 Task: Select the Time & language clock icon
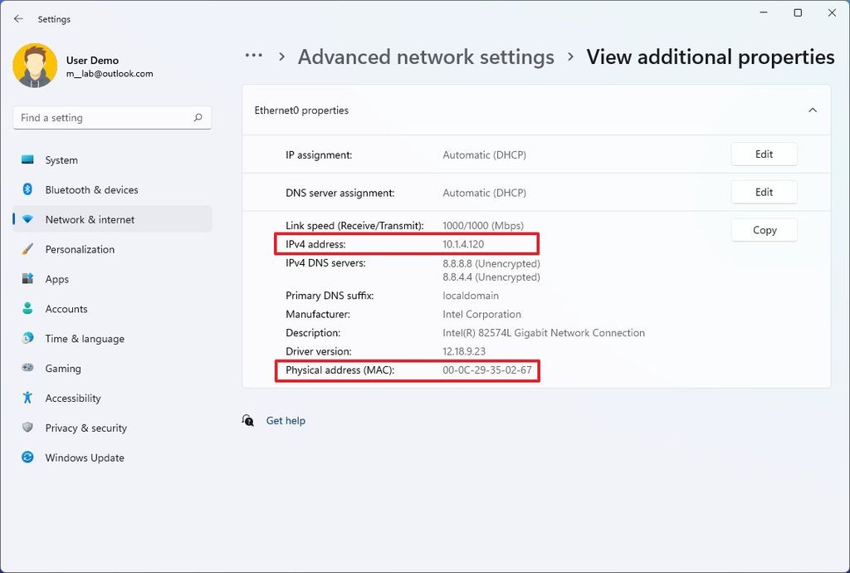27,338
